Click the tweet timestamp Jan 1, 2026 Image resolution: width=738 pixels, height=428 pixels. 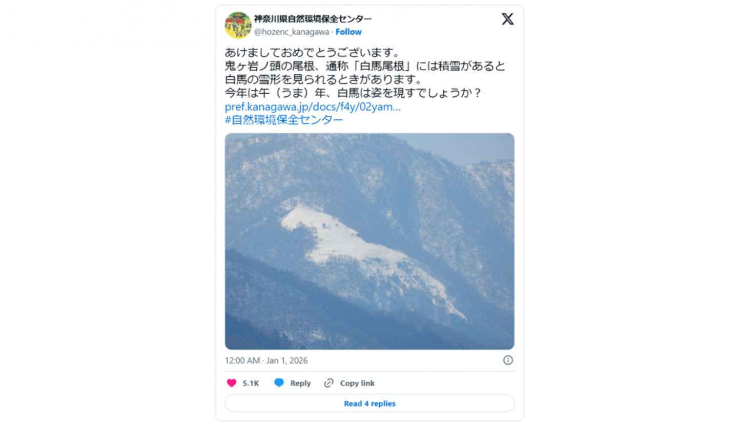coord(266,360)
